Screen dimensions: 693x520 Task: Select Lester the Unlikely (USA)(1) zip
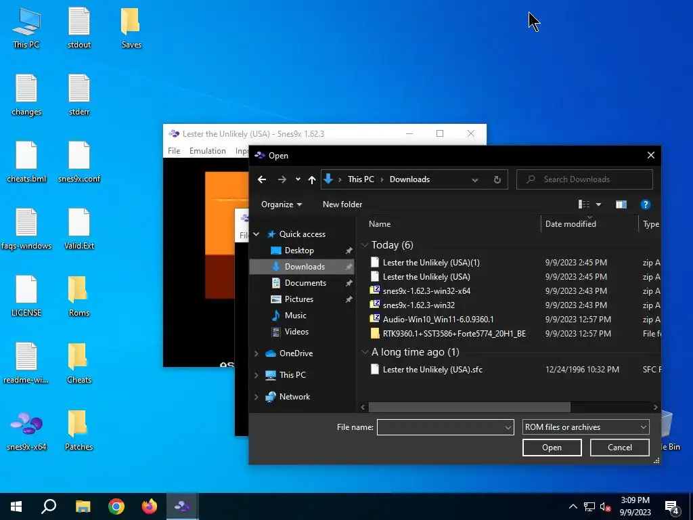(x=431, y=263)
